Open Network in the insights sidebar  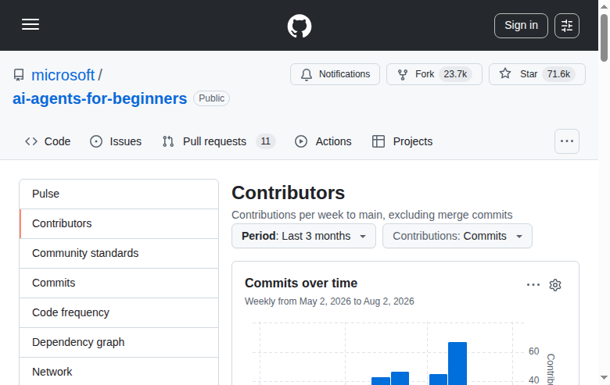coord(119,372)
